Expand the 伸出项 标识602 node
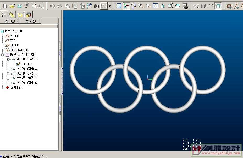This screenshot has width=243, height=158. pos(8,69)
